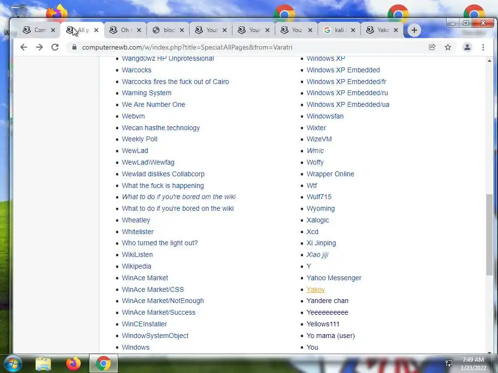This screenshot has height=373, width=498.
Task: Go back using the browser back arrow
Action: [24, 47]
